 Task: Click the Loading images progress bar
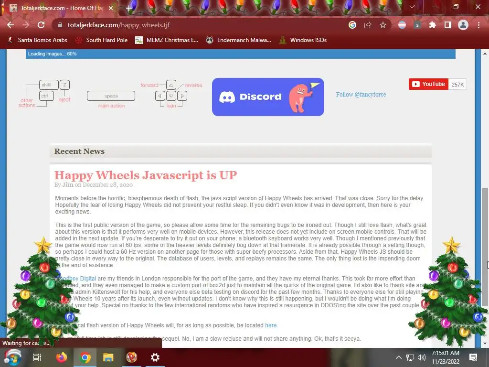point(241,54)
